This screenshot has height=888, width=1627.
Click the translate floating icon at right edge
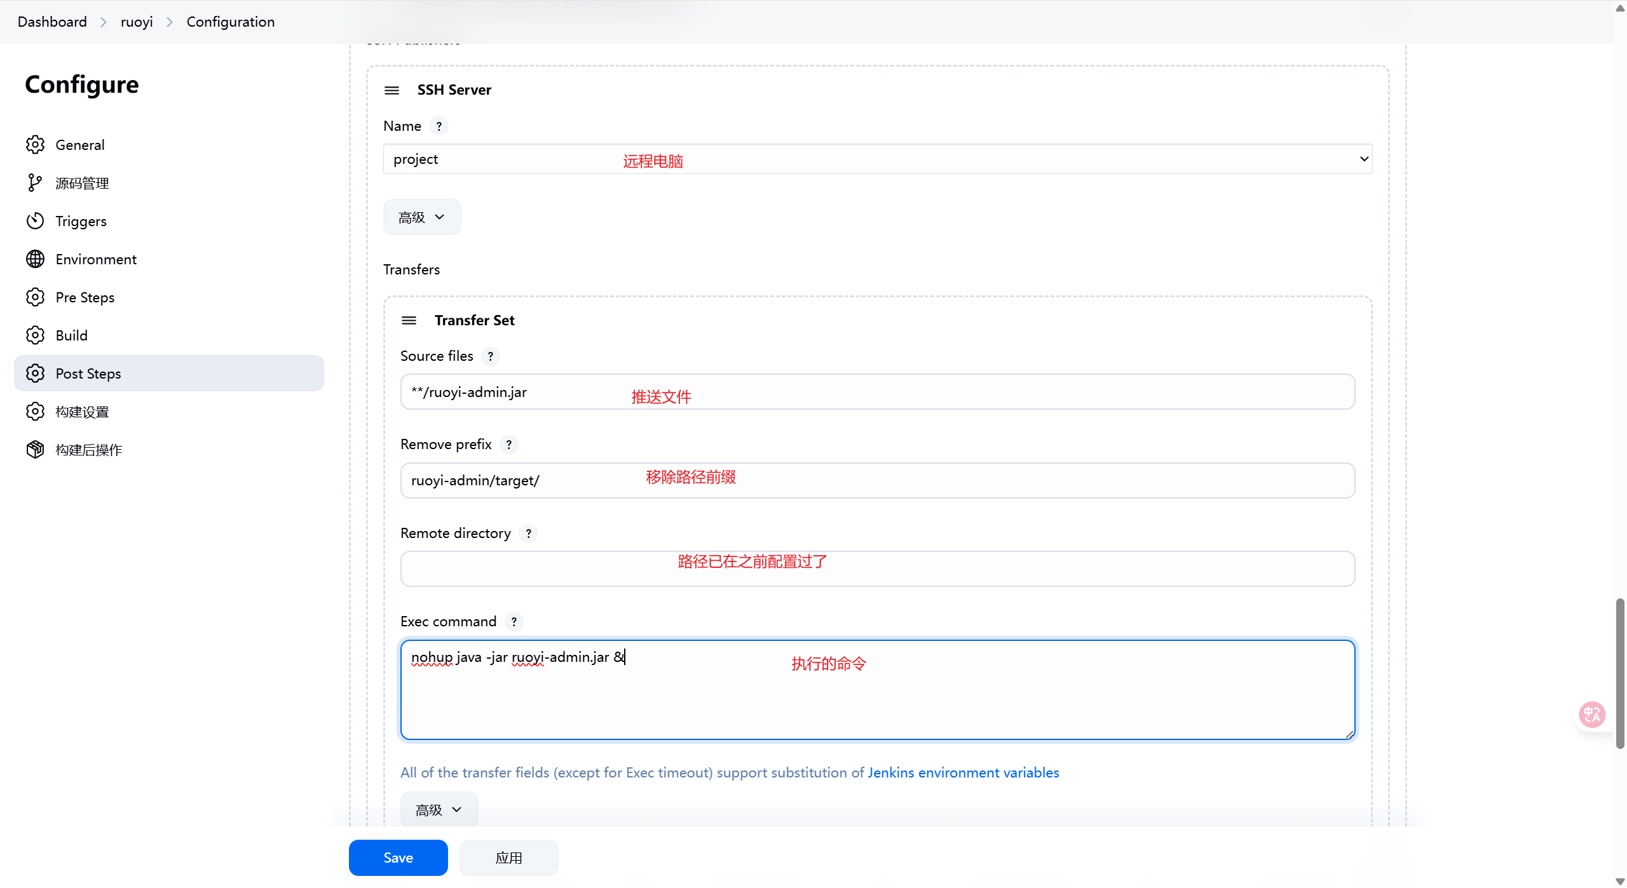[1592, 715]
